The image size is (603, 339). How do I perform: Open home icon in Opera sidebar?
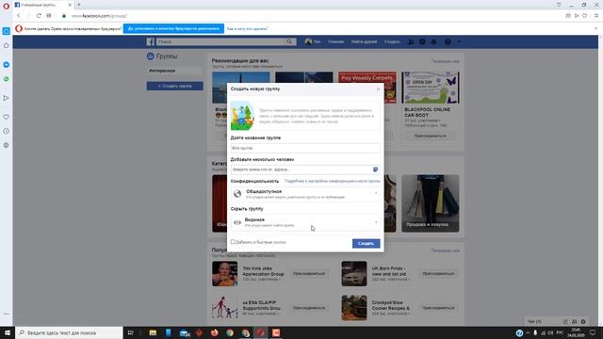click(x=7, y=46)
